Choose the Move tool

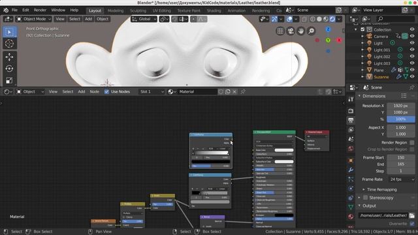[x=9, y=57]
